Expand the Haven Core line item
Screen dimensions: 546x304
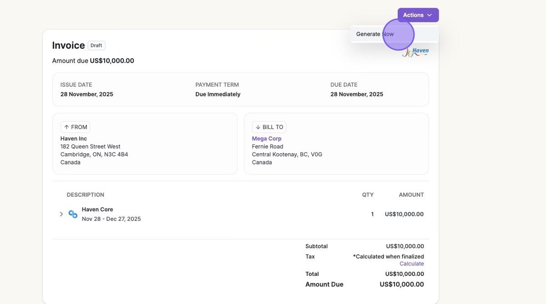(x=61, y=214)
